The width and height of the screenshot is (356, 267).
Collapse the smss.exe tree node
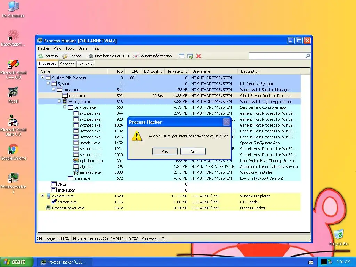(54, 89)
